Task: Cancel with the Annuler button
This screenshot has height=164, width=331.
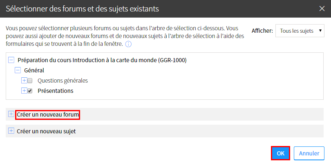Action: (x=309, y=153)
